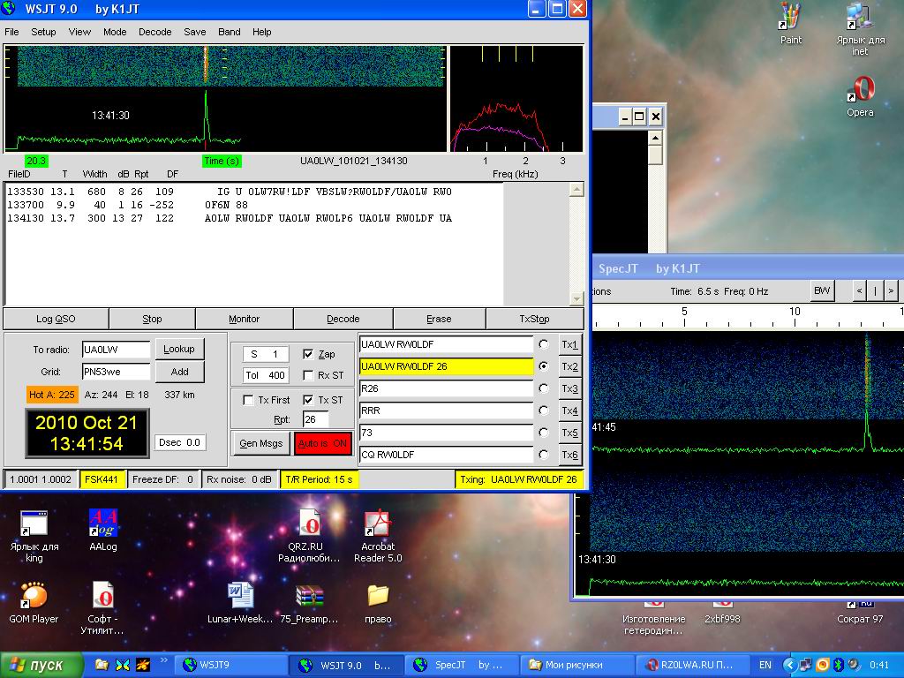Switch to the SpecJT taskbar item
This screenshot has width=904, height=678.
(463, 665)
